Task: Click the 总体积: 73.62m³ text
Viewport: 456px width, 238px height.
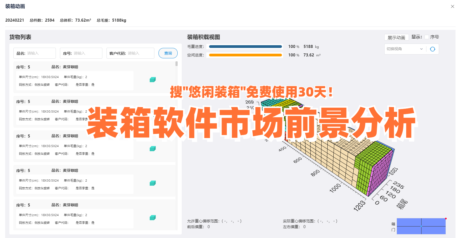Action: [x=76, y=20]
